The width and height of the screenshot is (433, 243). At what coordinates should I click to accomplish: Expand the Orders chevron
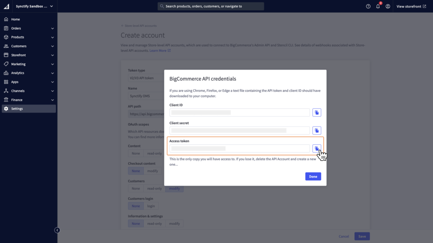click(52, 28)
